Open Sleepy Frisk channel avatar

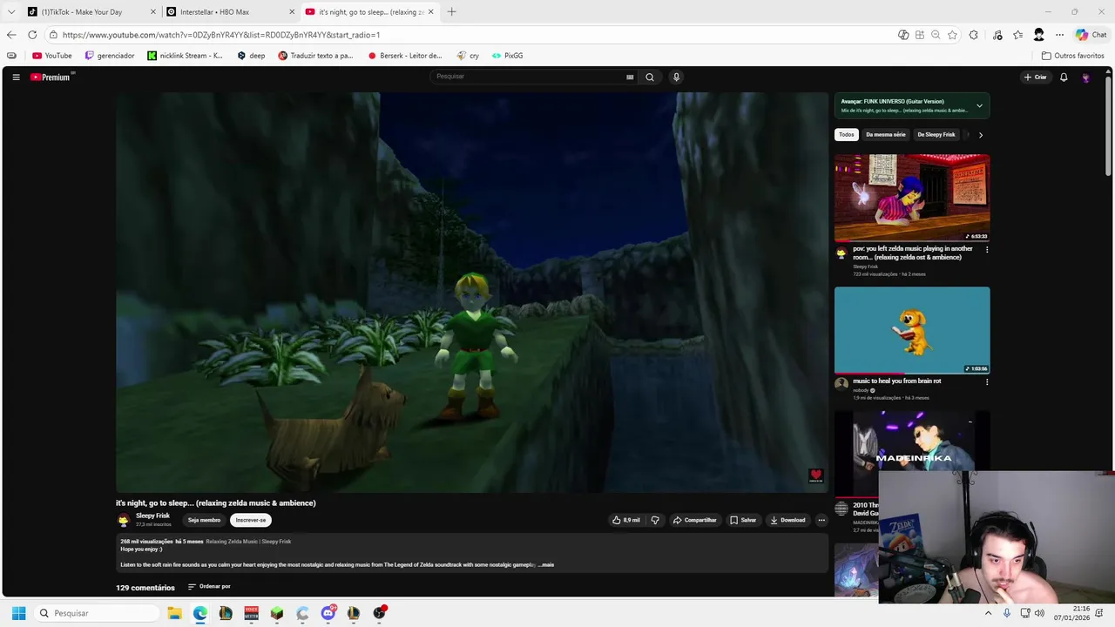pyautogui.click(x=124, y=520)
